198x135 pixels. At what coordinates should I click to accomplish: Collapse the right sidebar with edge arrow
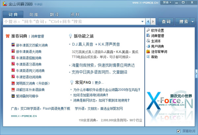(x=196, y=73)
